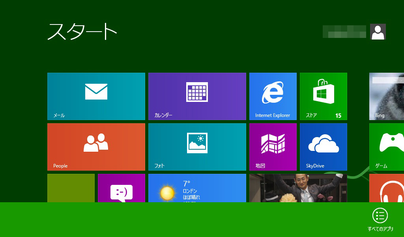Viewport: 404px width, 237px height.
Task: Open the weather tile showing ロンドン
Action: (197, 188)
